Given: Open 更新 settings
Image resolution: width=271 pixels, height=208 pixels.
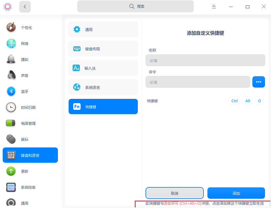Looking at the screenshot, I should [30, 171].
